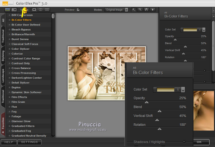The width and height of the screenshot is (215, 147).
Task: Switch to split preview view icon
Action: click(x=40, y=10)
